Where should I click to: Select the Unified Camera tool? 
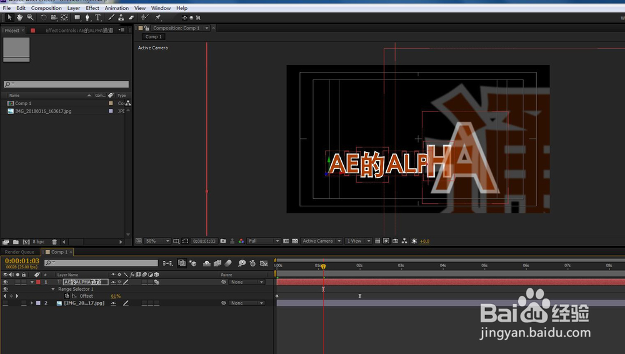coord(54,18)
